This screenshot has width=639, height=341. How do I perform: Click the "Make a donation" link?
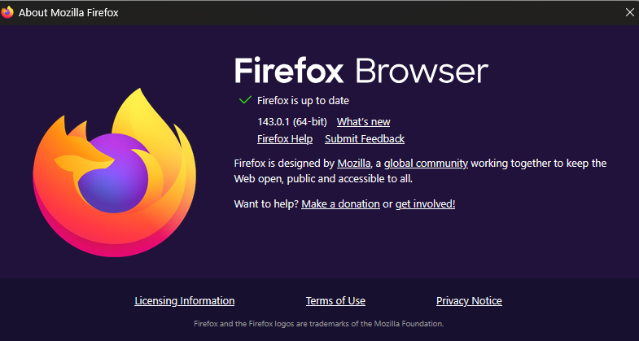340,203
